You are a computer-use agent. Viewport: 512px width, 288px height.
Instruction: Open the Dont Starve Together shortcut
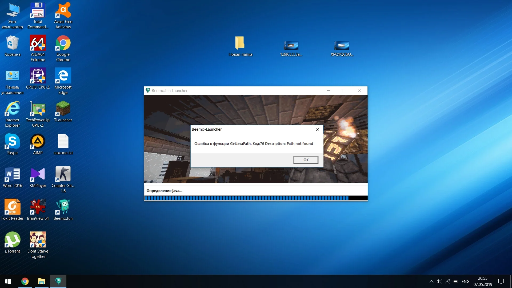tap(38, 240)
